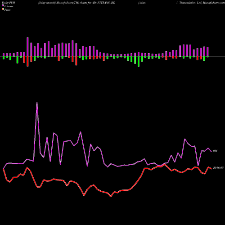The height and width of the screenshot is (225, 225).
Task: Click the lowest dip of the red price line
Action: 111,196
